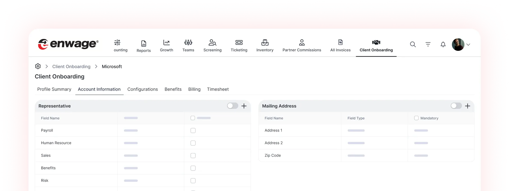Add a field to Representative
The width and height of the screenshot is (509, 191).
pyautogui.click(x=244, y=106)
